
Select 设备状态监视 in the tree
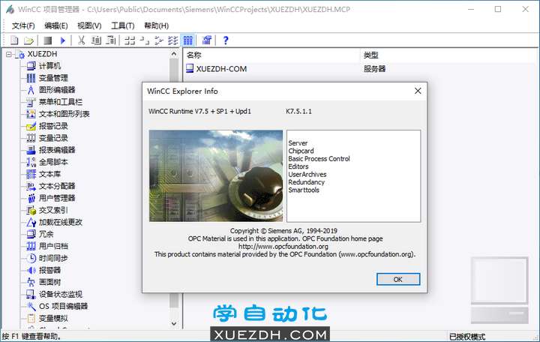click(60, 294)
